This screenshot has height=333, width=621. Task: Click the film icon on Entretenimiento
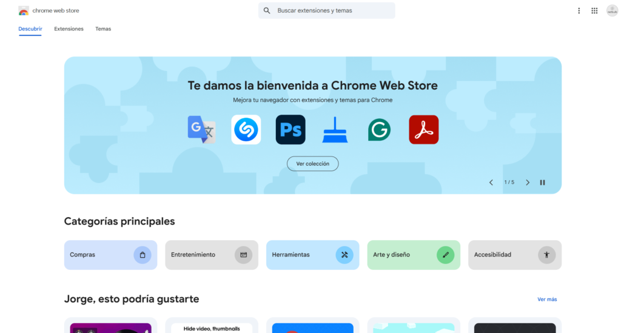(x=243, y=255)
